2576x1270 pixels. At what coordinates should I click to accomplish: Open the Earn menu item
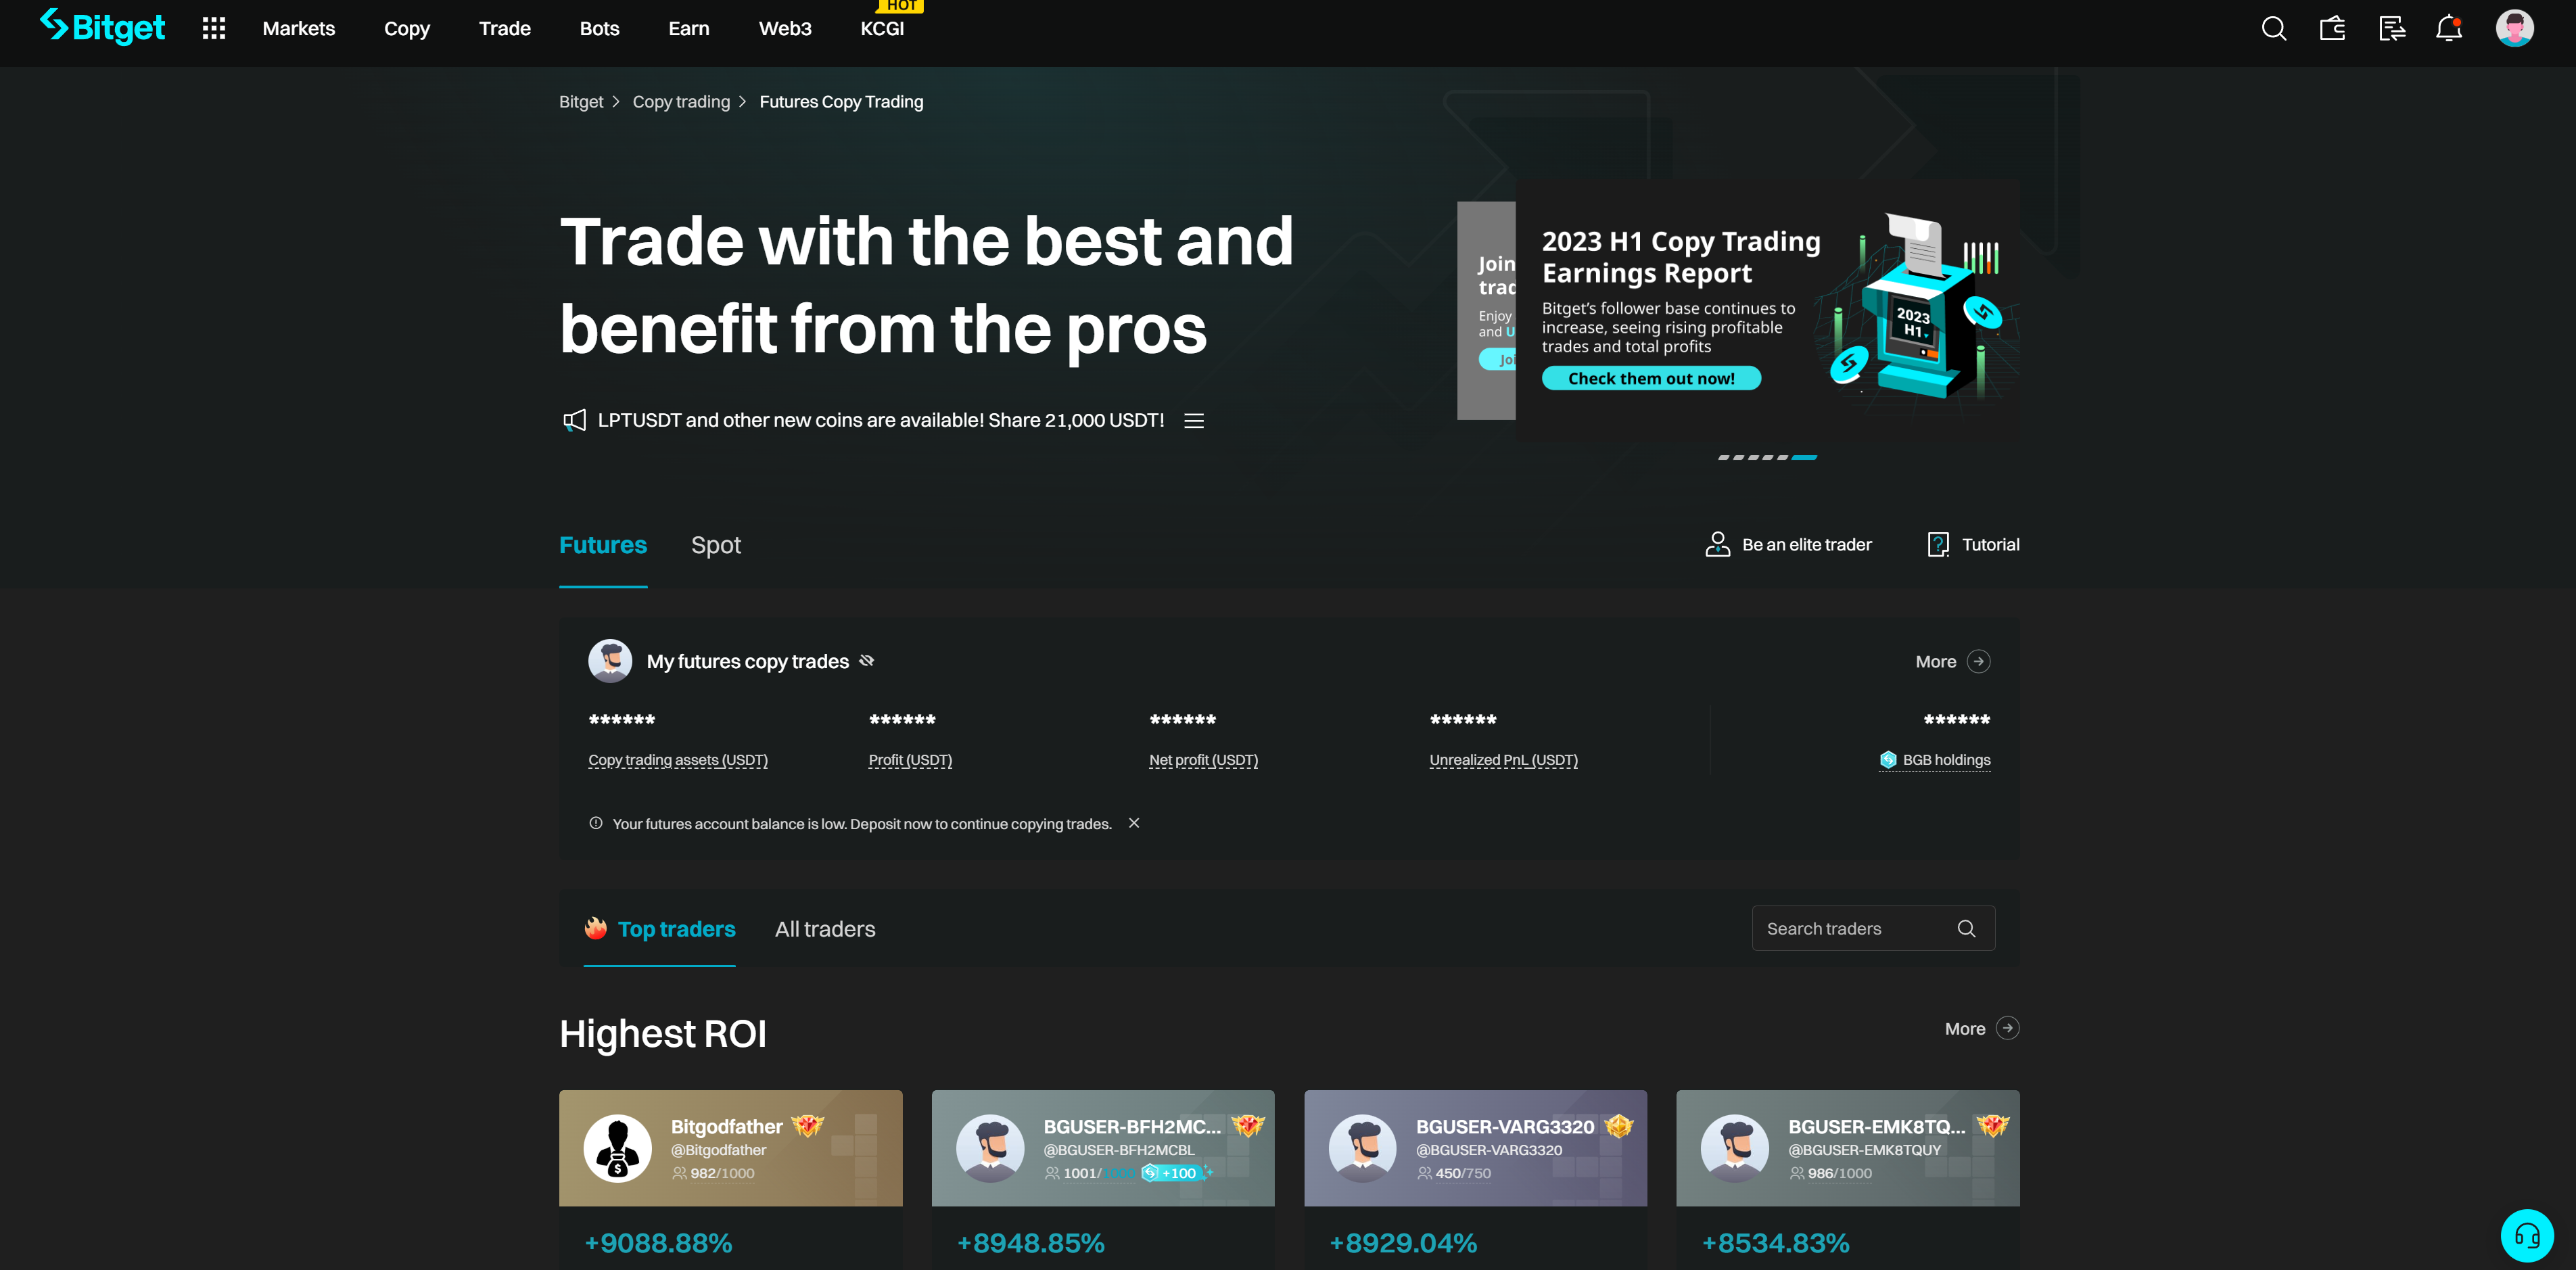coord(689,29)
